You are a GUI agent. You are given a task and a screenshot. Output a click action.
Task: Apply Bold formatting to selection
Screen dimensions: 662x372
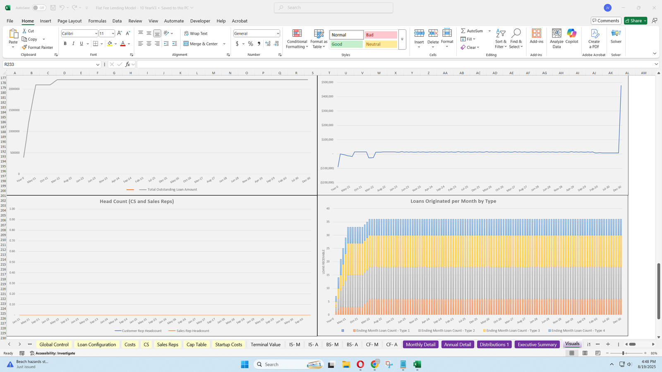[65, 44]
